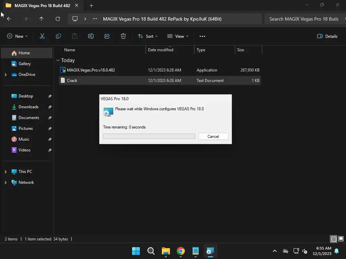Toggle the Details pane
The image size is (346, 259).
pos(327,36)
